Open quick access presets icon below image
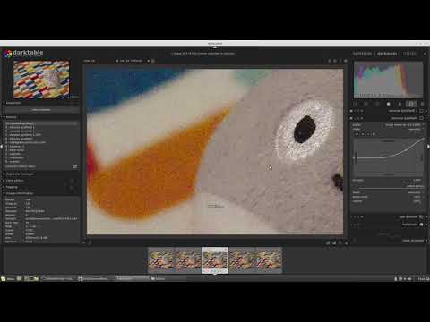Image resolution: width=430 pixels, height=322 pixels. coord(84,242)
